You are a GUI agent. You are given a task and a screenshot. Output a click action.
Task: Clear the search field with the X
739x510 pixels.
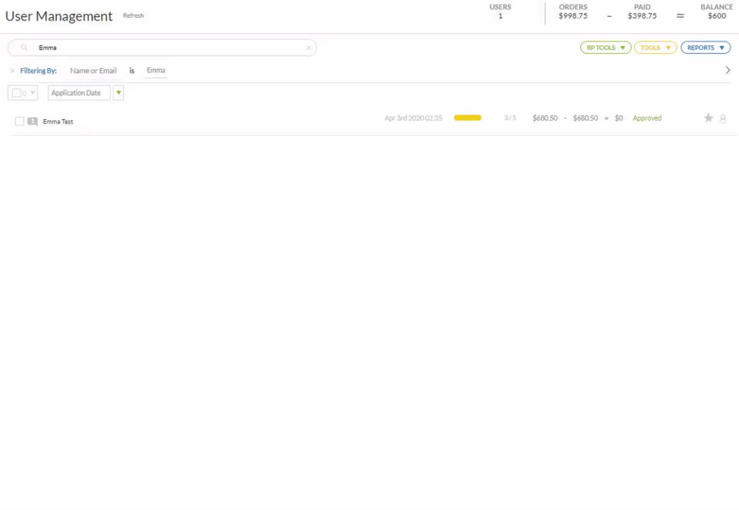pos(308,48)
